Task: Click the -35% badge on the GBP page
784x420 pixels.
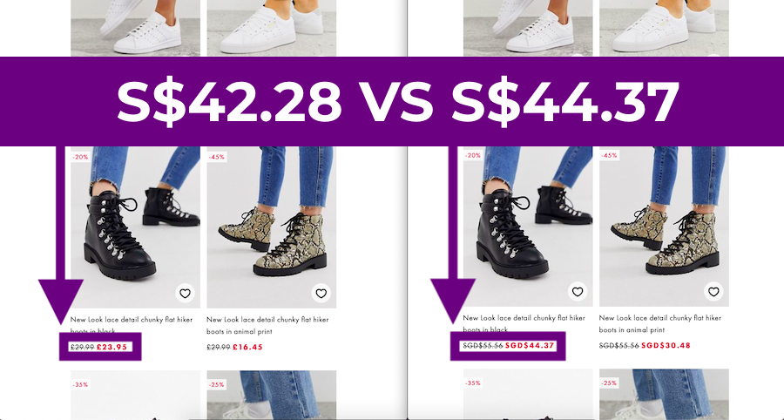Action: coord(80,384)
